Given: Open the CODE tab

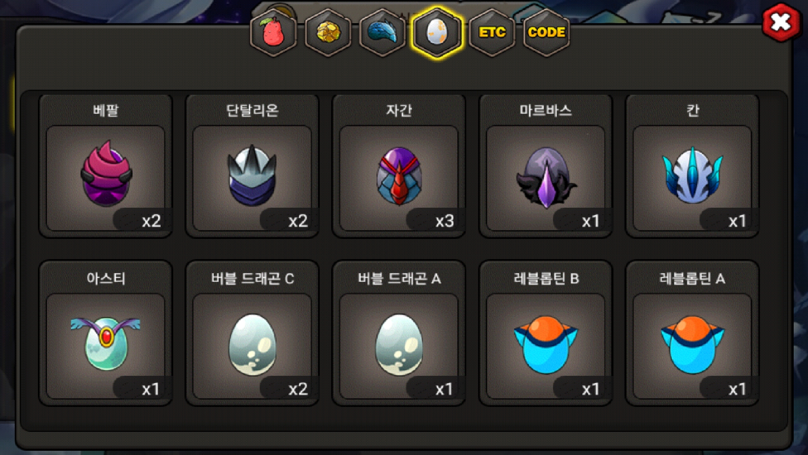Looking at the screenshot, I should (x=546, y=32).
